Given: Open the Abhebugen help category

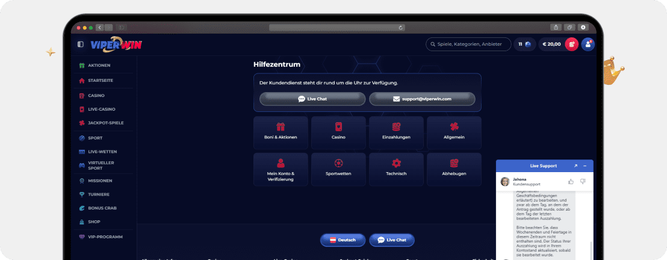Looking at the screenshot, I should click(x=454, y=169).
